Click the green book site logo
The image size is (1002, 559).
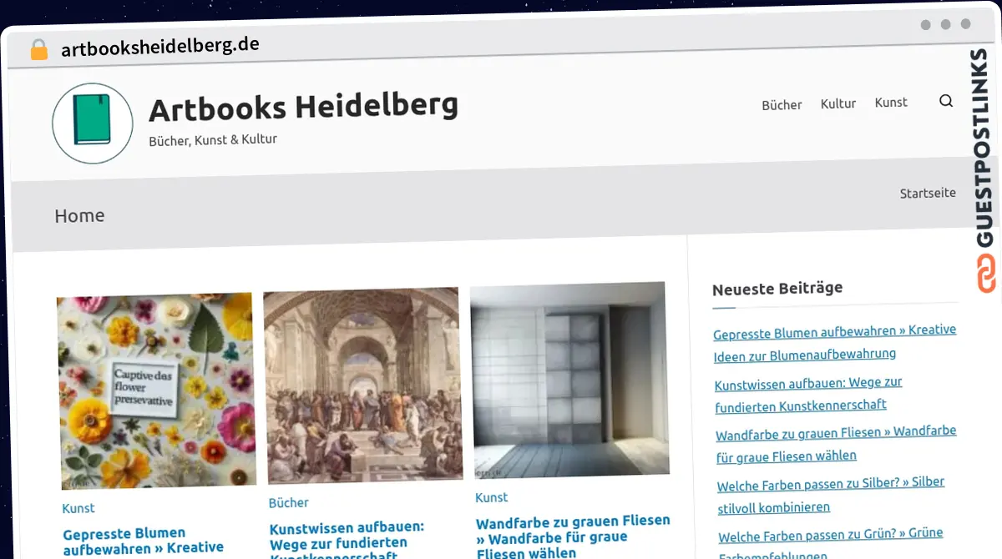coord(92,123)
